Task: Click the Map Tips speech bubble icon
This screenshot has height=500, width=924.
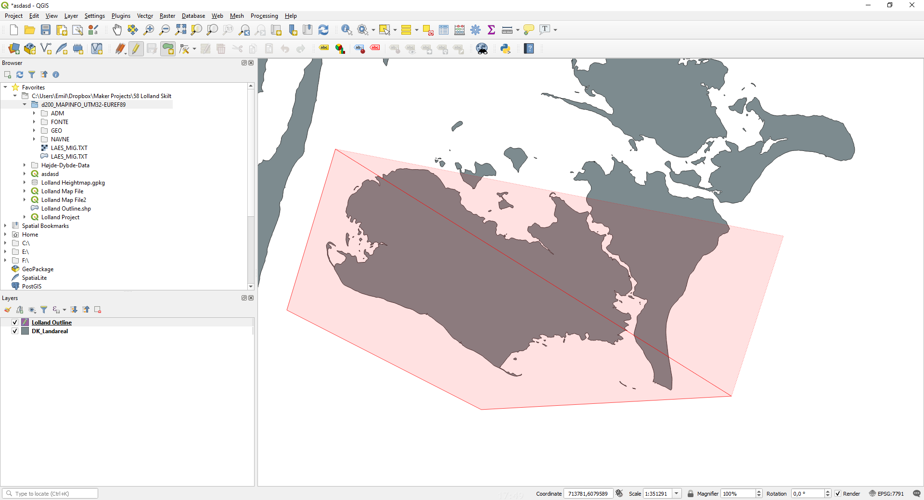Action: (x=528, y=30)
